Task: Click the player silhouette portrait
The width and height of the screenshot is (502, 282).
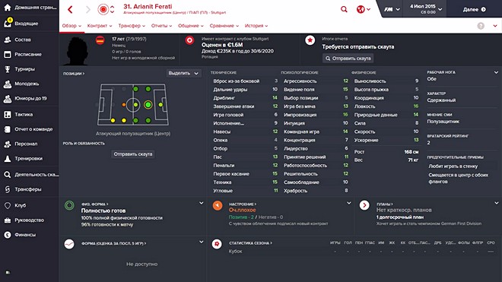Action: pos(77,51)
